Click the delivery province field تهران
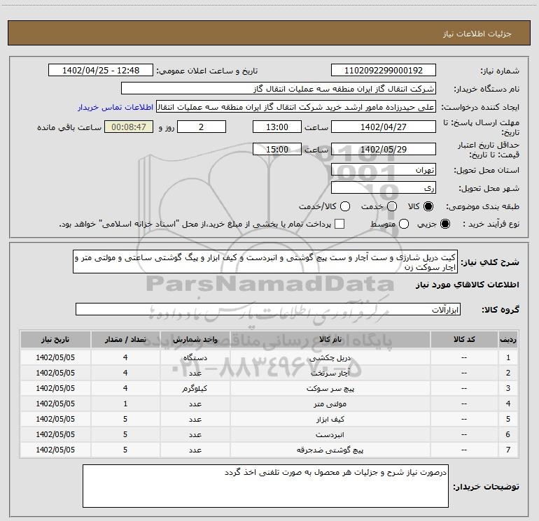Viewport: 539px width, 521px height. 384,170
